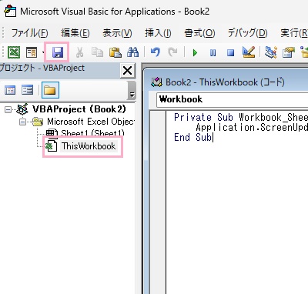Screen dimensions: 308x294
Task: Open Properties Window toolbar icon
Action: click(x=289, y=52)
